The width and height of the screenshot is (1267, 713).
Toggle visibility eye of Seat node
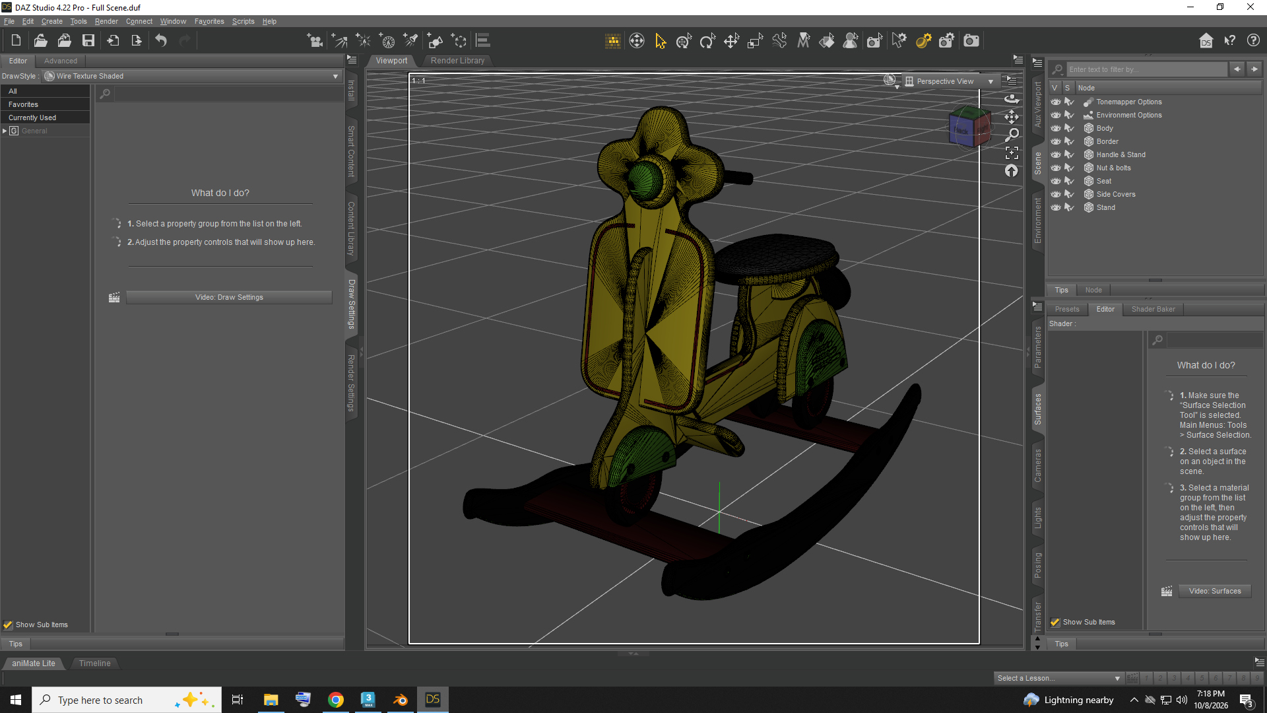[x=1056, y=181]
